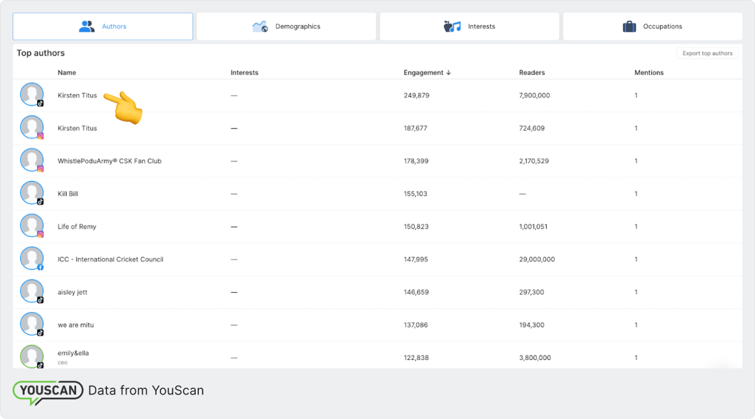Click the Export top authors button
Viewport: 755px width, 419px height.
(707, 53)
